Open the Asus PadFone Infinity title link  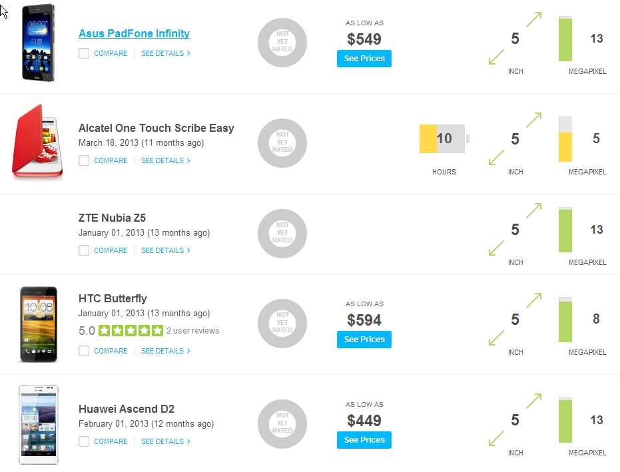point(134,33)
